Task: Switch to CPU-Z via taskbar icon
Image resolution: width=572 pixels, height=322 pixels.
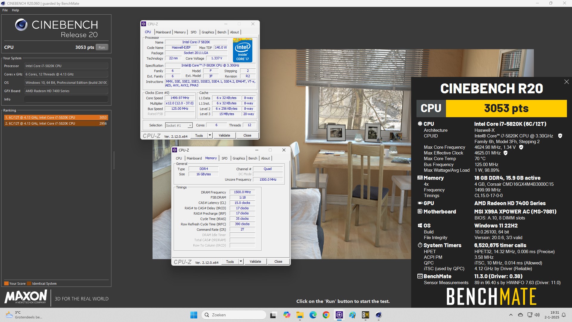Action: coord(339,315)
